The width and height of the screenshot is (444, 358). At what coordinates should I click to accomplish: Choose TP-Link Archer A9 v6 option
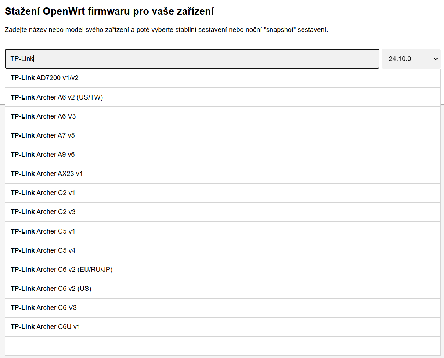[x=43, y=155]
